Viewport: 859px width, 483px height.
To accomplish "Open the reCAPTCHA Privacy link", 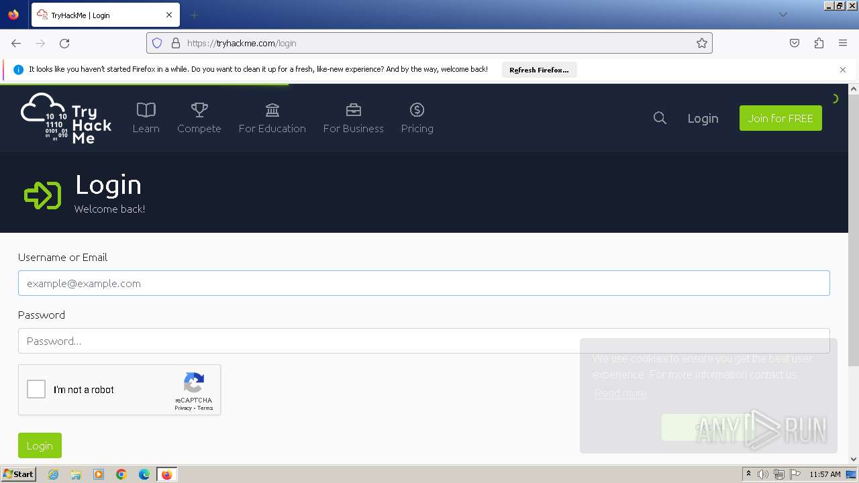I will point(183,408).
